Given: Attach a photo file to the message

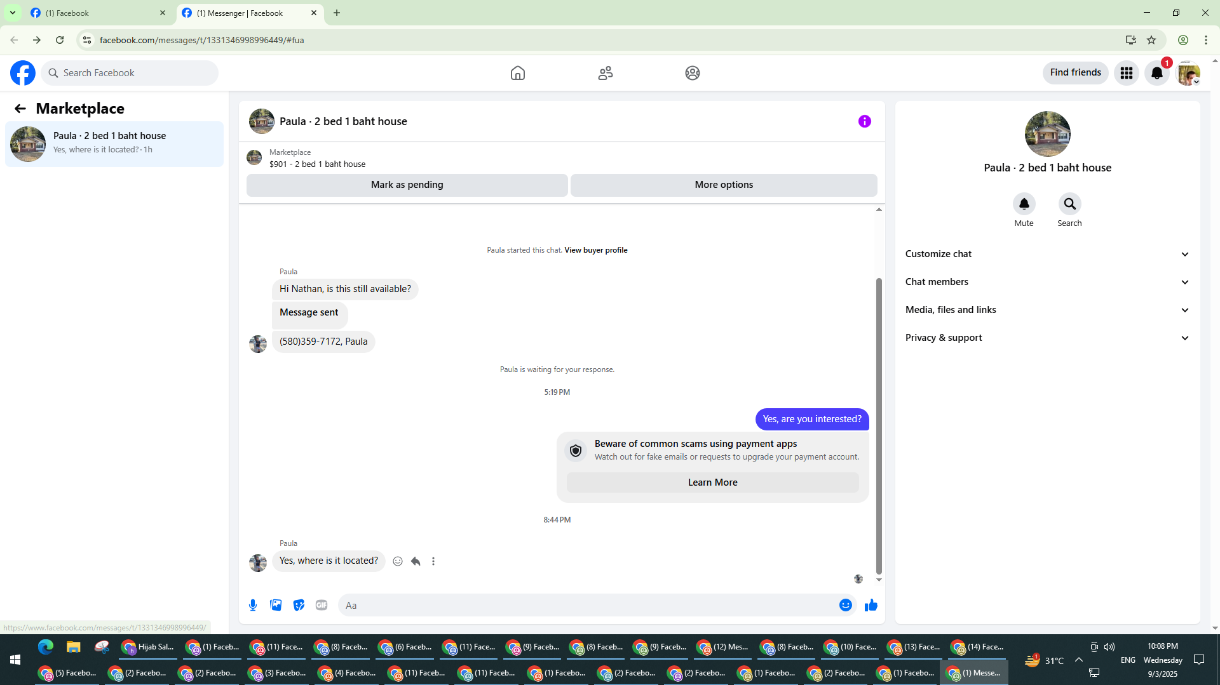Looking at the screenshot, I should (276, 605).
